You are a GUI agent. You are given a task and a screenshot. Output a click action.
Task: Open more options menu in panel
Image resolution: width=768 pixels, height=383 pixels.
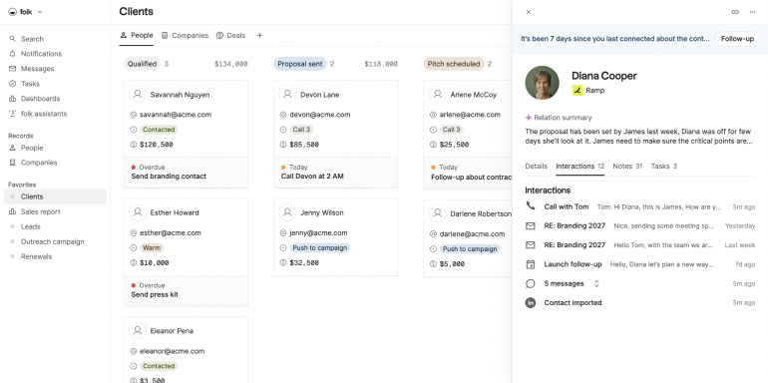pyautogui.click(x=752, y=12)
